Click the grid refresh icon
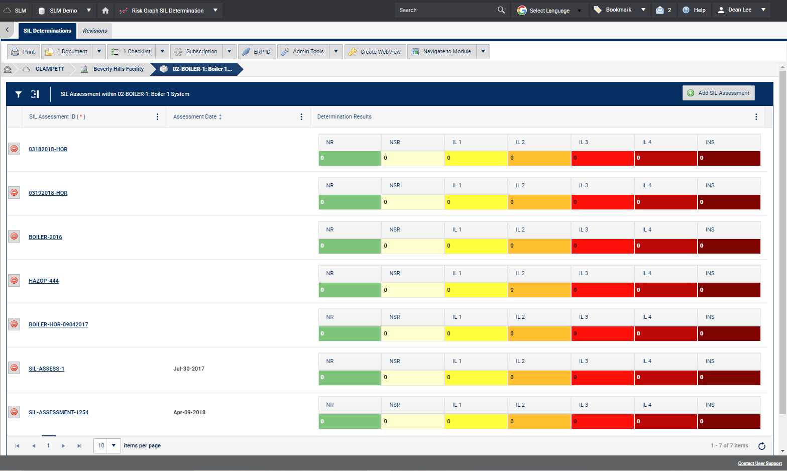This screenshot has width=787, height=471. click(x=761, y=446)
